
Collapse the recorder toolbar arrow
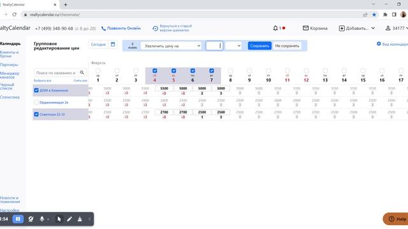coord(89,219)
